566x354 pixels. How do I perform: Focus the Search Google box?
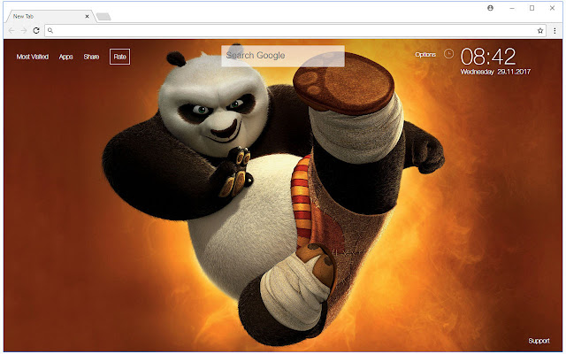283,56
